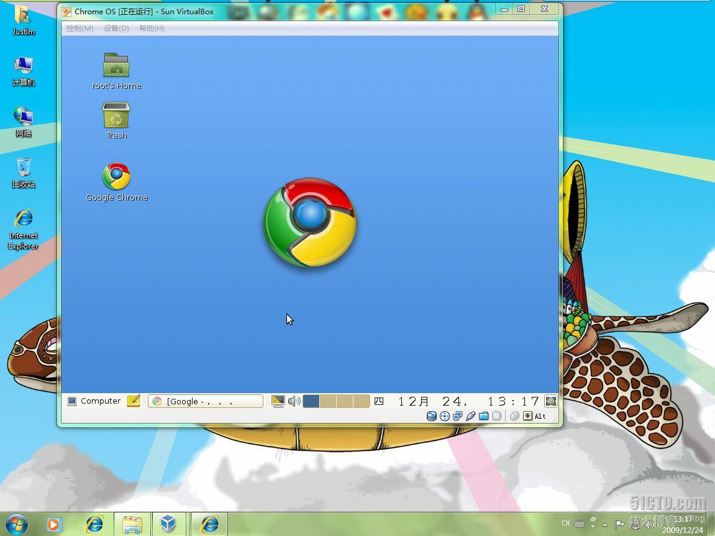Image resolution: width=715 pixels, height=536 pixels.
Task: Switch to the running Internet Explorer taskbar window
Action: (209, 524)
